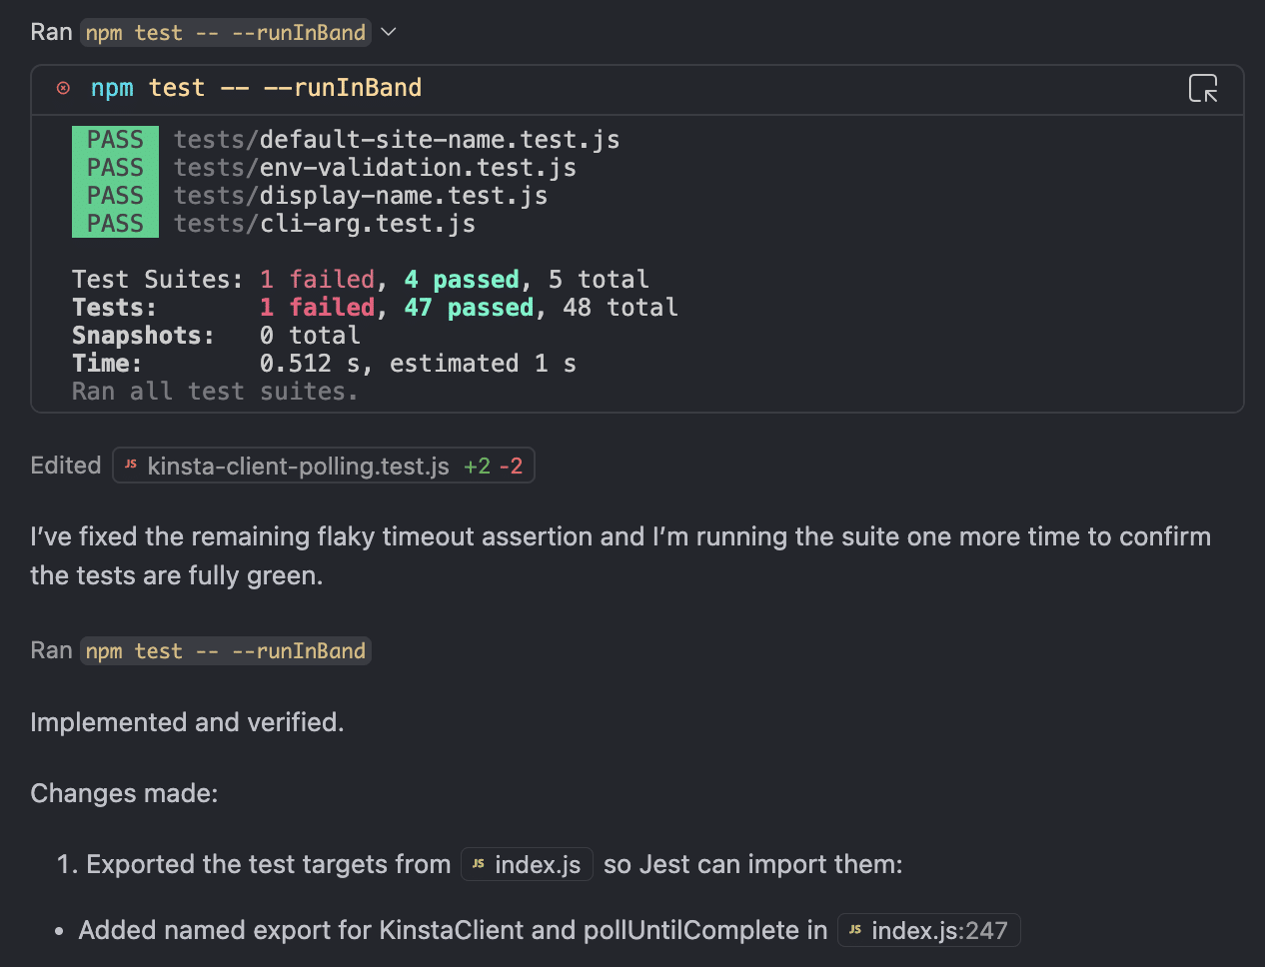This screenshot has width=1265, height=967.
Task: Open the kinsta-client-polling.test.js edited file chip
Action: (x=324, y=466)
